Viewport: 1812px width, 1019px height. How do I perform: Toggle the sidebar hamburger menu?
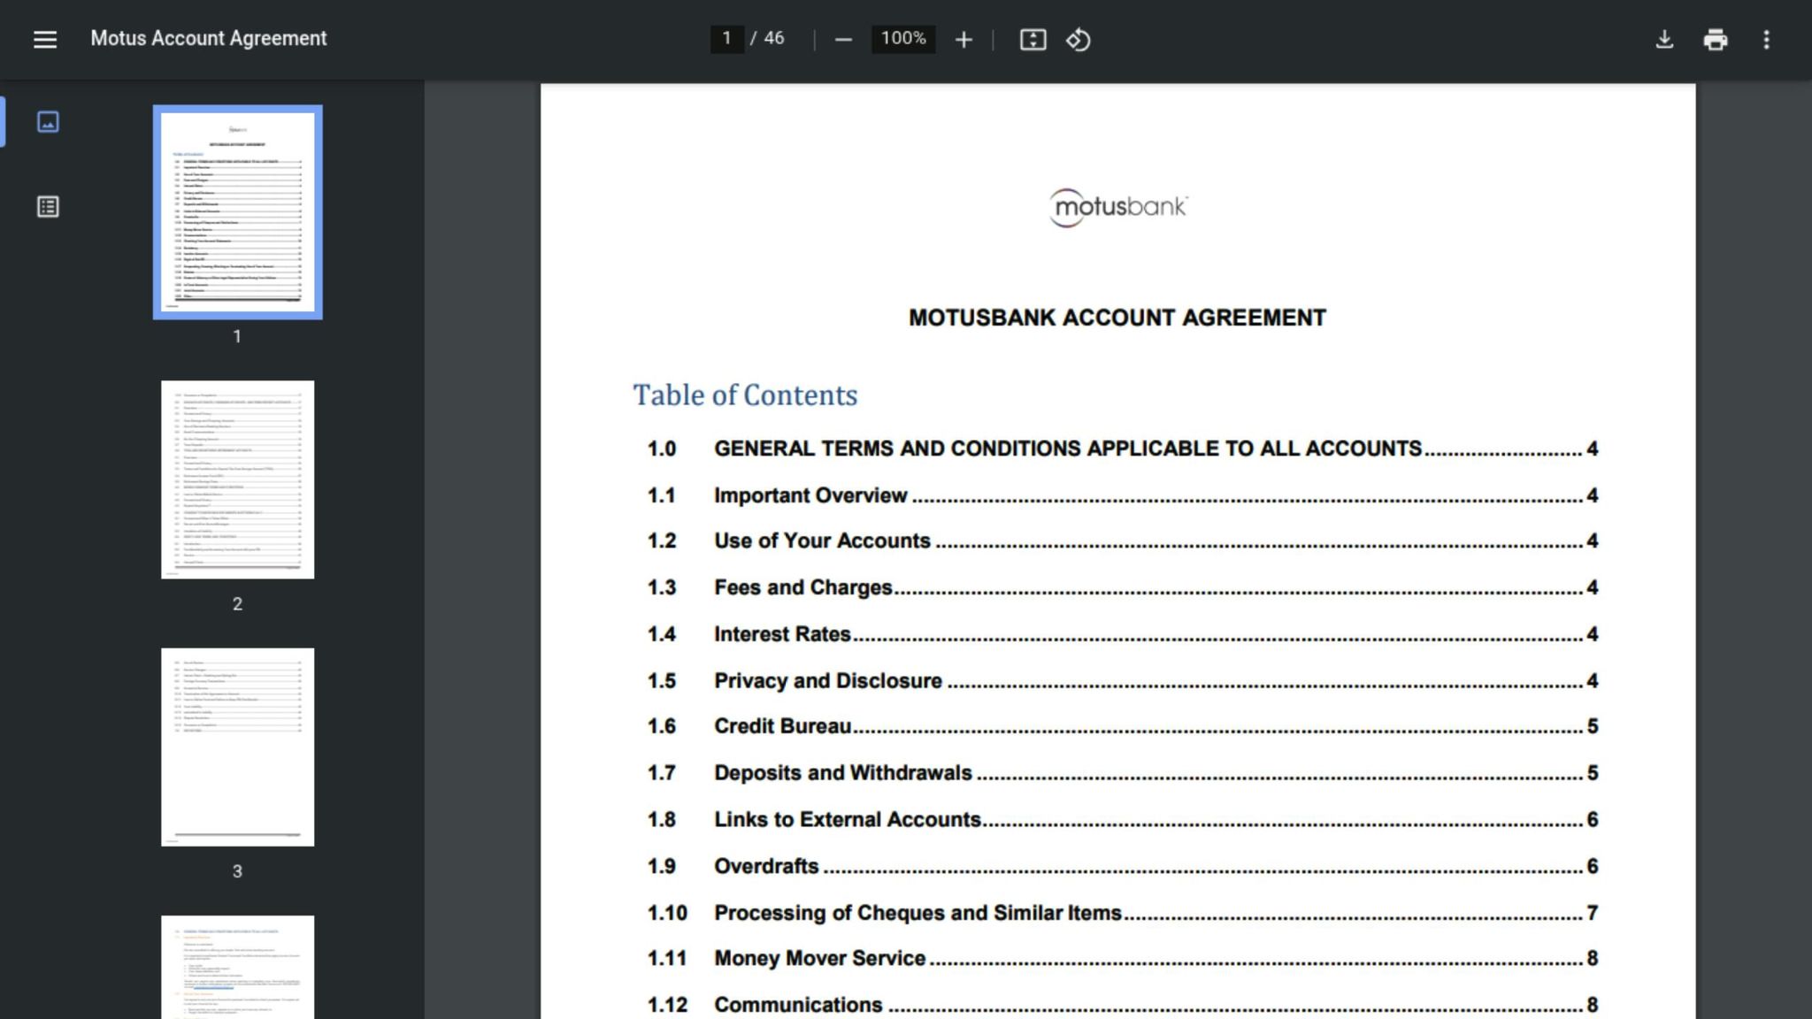pos(44,39)
